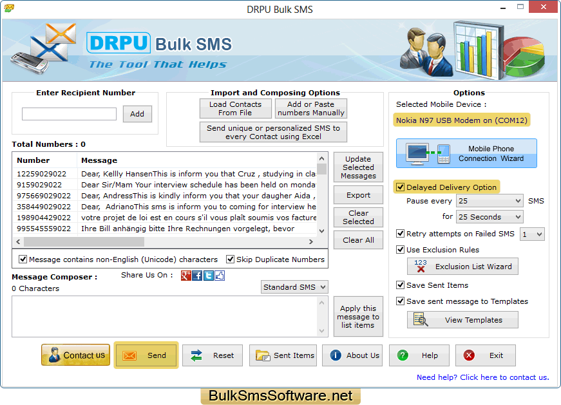Click the recipient number input field
This screenshot has width=561, height=405.
pos(69,114)
